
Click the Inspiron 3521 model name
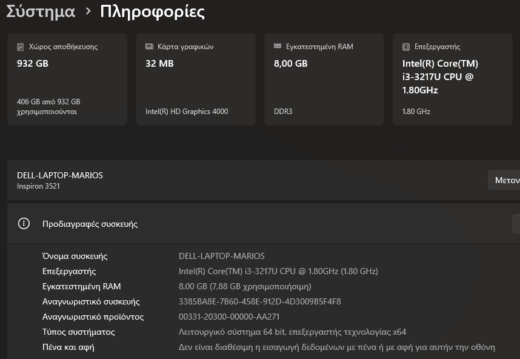pyautogui.click(x=38, y=186)
